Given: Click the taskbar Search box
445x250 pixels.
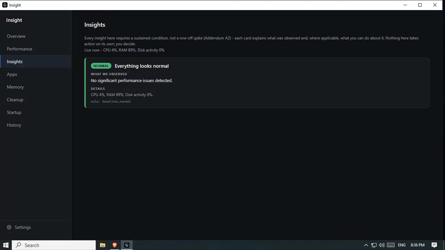Looking at the screenshot, I should coord(54,245).
